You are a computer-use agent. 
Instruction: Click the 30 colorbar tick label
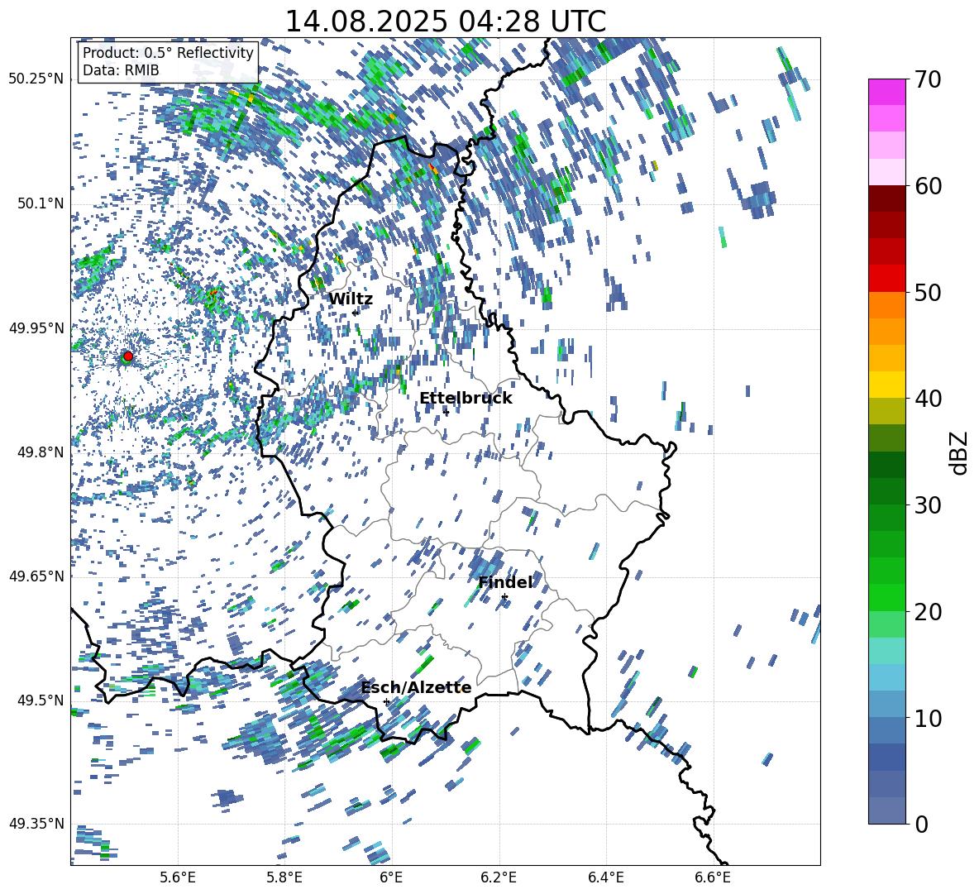click(928, 505)
